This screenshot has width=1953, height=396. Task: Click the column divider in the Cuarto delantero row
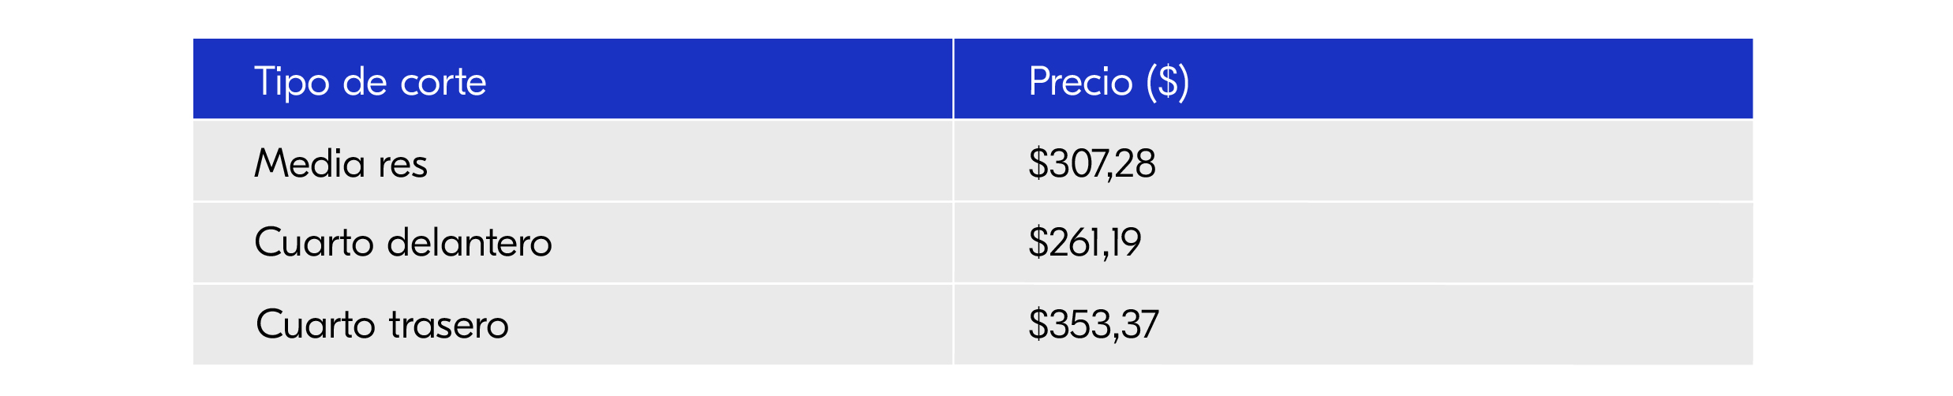[x=953, y=243]
